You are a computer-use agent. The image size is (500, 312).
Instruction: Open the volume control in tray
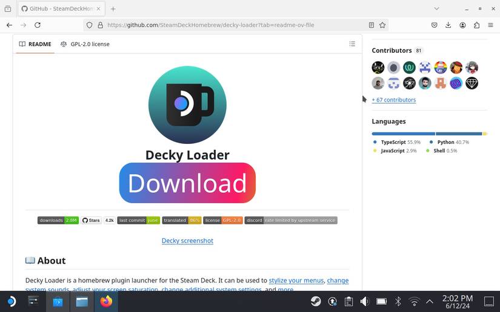point(365,301)
